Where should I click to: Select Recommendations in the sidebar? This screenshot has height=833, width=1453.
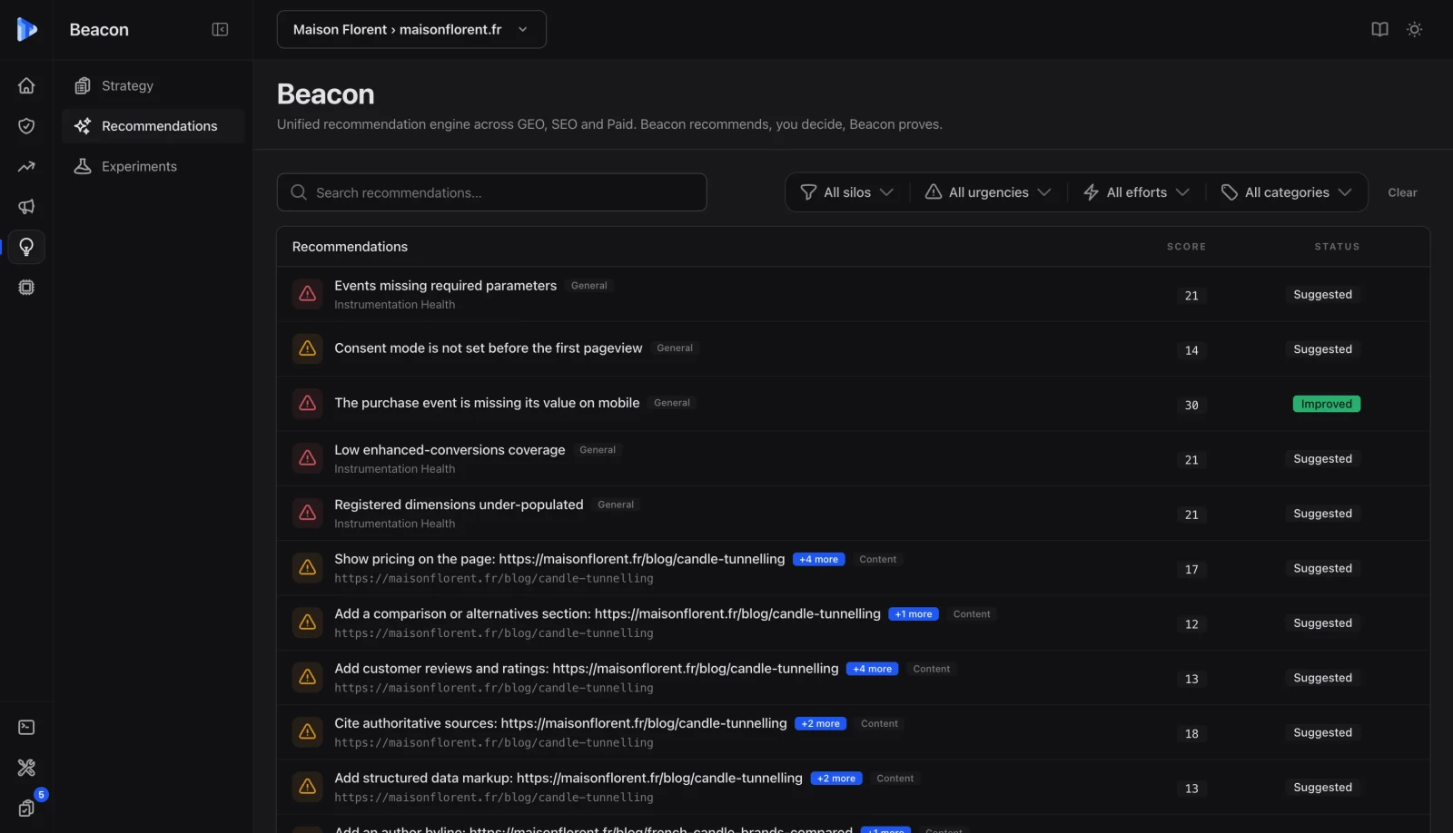pyautogui.click(x=153, y=126)
